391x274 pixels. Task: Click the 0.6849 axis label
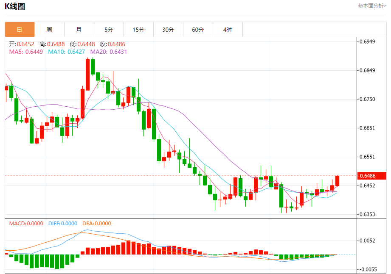(367, 70)
